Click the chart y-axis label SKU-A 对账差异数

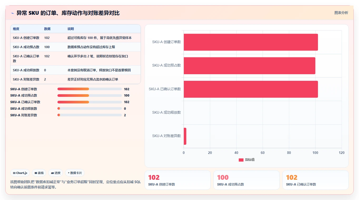click(x=166, y=136)
